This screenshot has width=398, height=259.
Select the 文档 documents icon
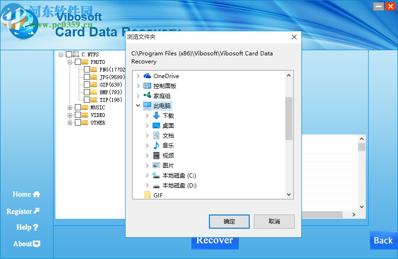pos(156,135)
